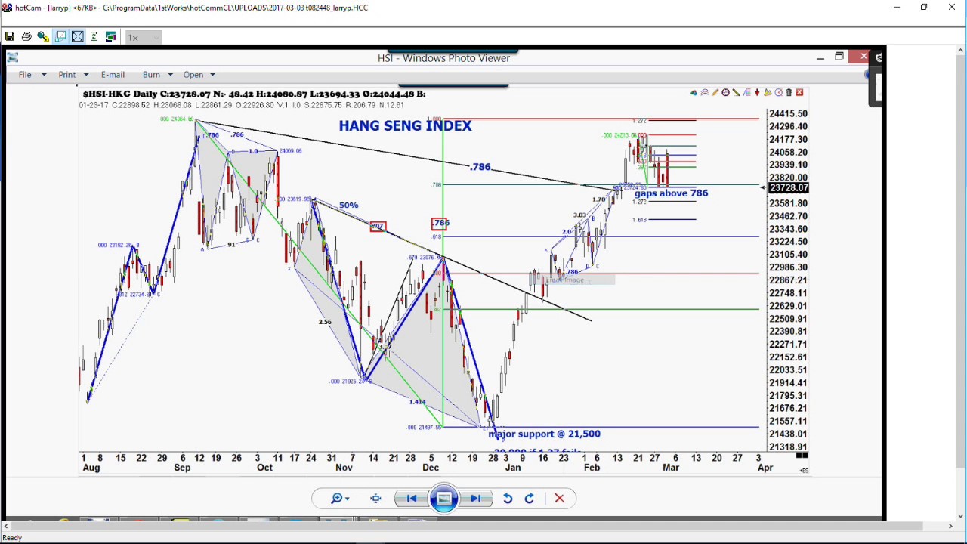Image resolution: width=967 pixels, height=544 pixels.
Task: Click the curved arcs chart tool icon
Action: (x=704, y=93)
